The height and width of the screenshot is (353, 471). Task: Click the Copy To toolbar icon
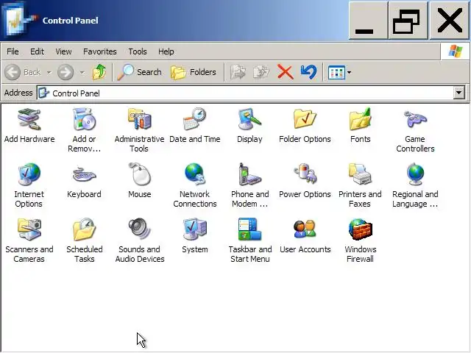pos(261,72)
